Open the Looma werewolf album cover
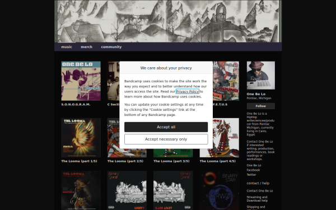 81,190
